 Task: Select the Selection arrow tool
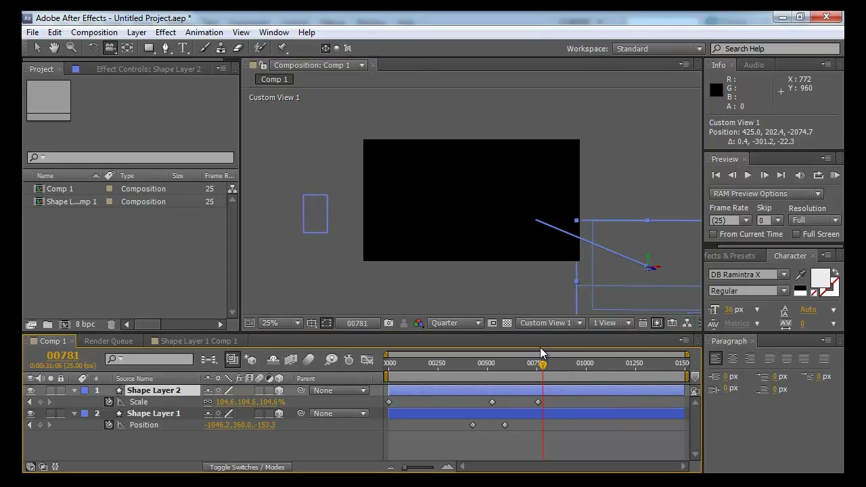click(x=37, y=48)
